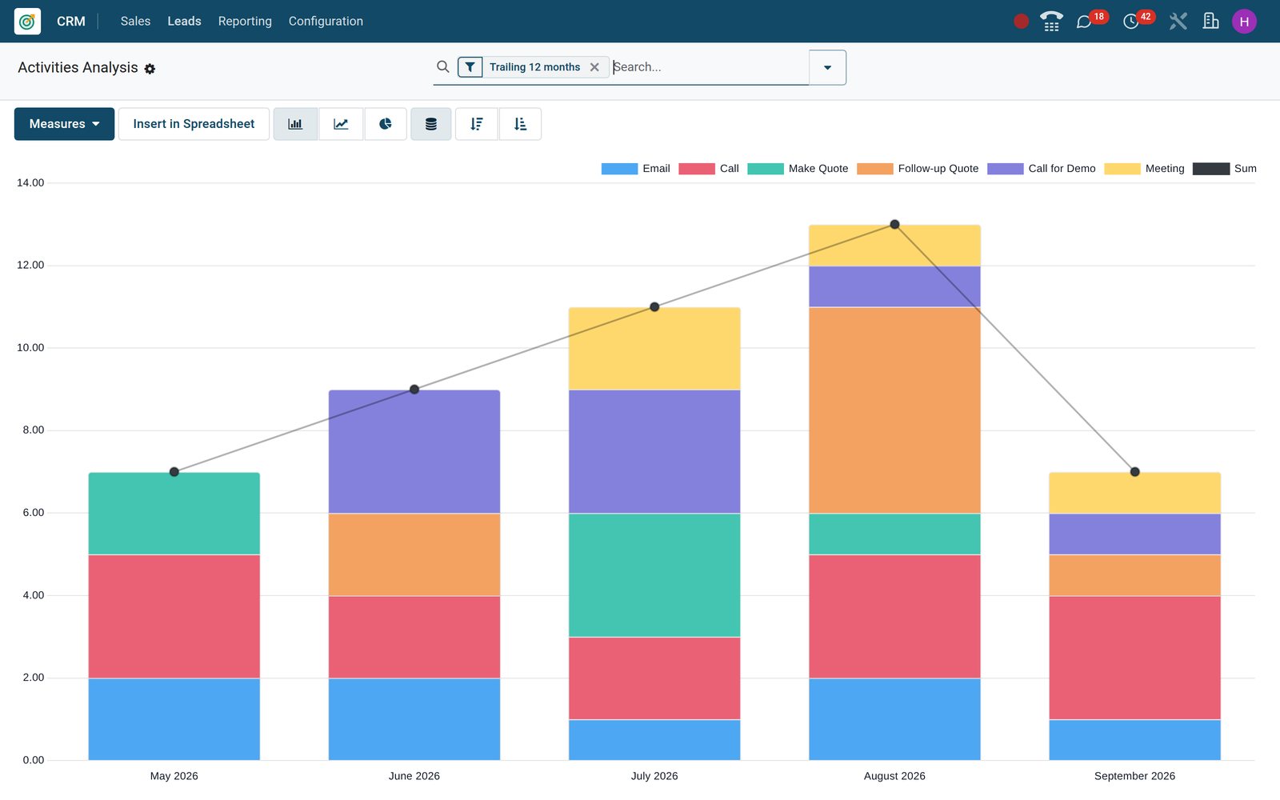Viewport: 1280px width, 800px height.
Task: Toggle Follow-up Quote legend entry
Action: pyautogui.click(x=918, y=169)
